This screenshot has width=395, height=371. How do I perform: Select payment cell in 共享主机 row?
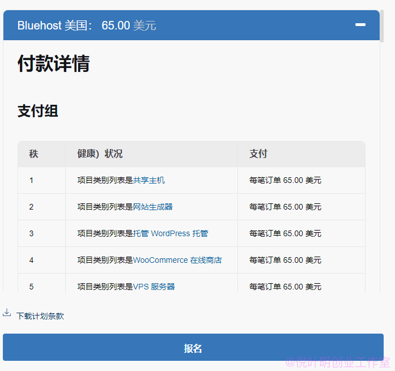(301, 180)
